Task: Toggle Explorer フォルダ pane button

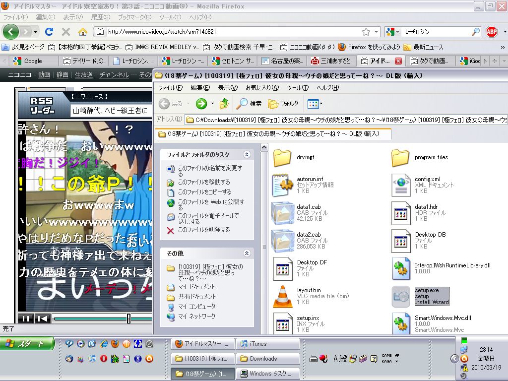Action: coord(283,104)
